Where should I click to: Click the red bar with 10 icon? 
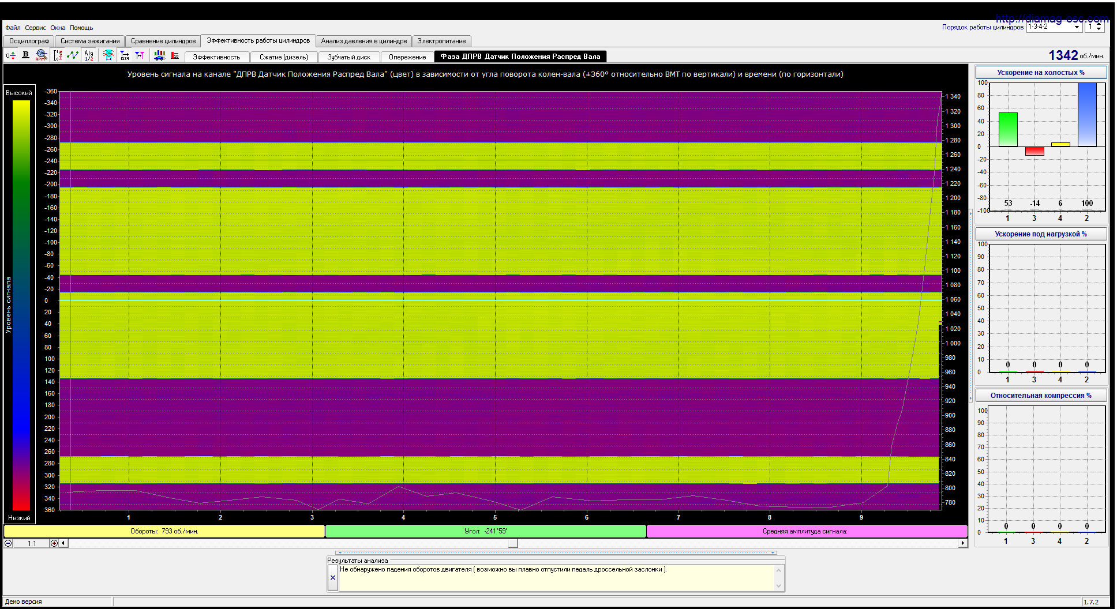tap(175, 55)
